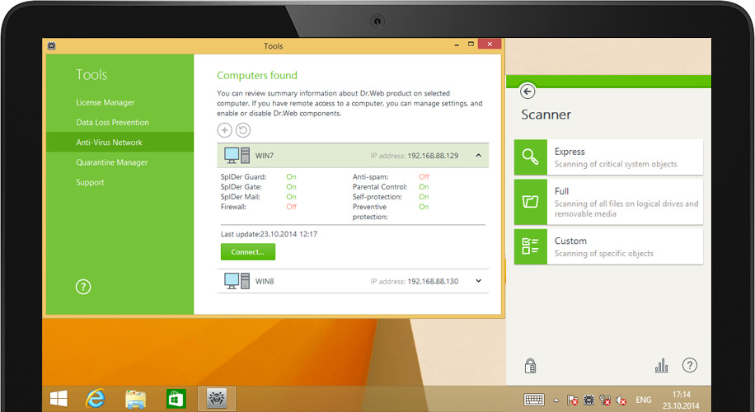Click the network tray icon
The height and width of the screenshot is (412, 755).
[605, 400]
